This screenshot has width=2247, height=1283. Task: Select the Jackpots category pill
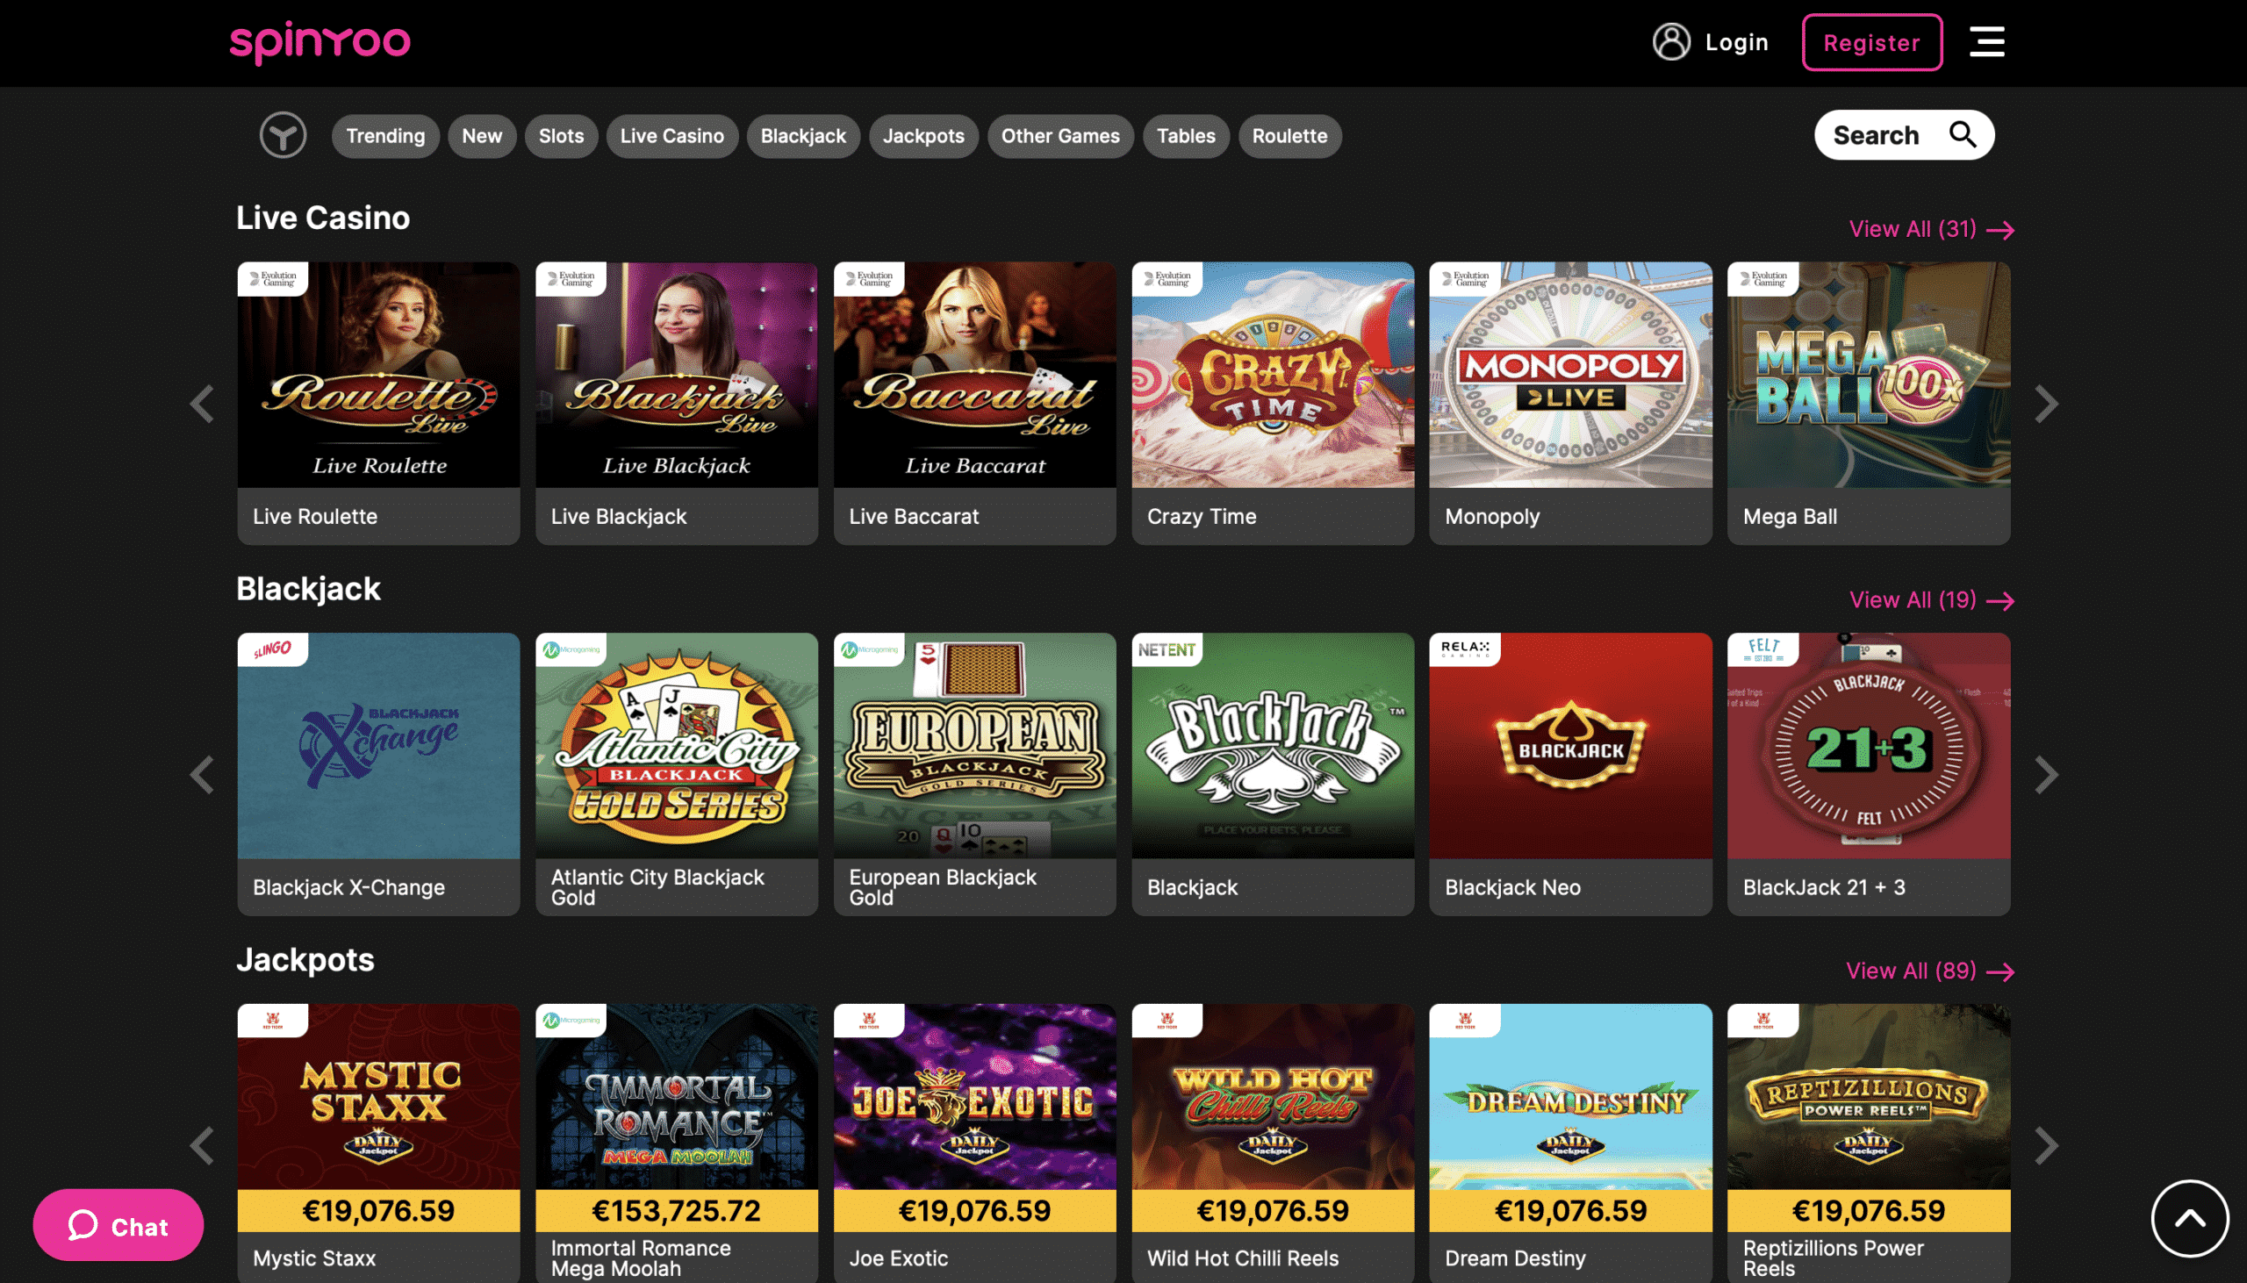click(x=923, y=136)
